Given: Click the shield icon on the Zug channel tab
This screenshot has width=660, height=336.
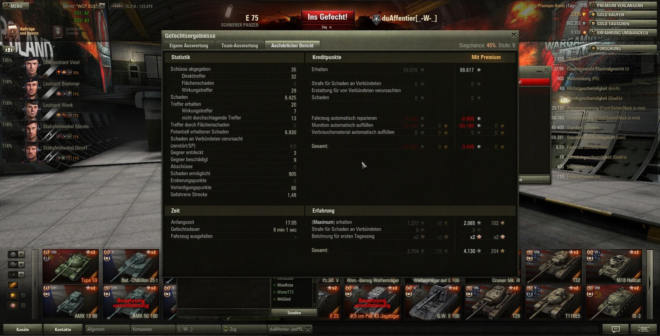Looking at the screenshot, I should [x=226, y=329].
